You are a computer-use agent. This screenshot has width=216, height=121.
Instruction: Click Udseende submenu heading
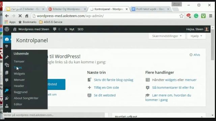click(21, 53)
